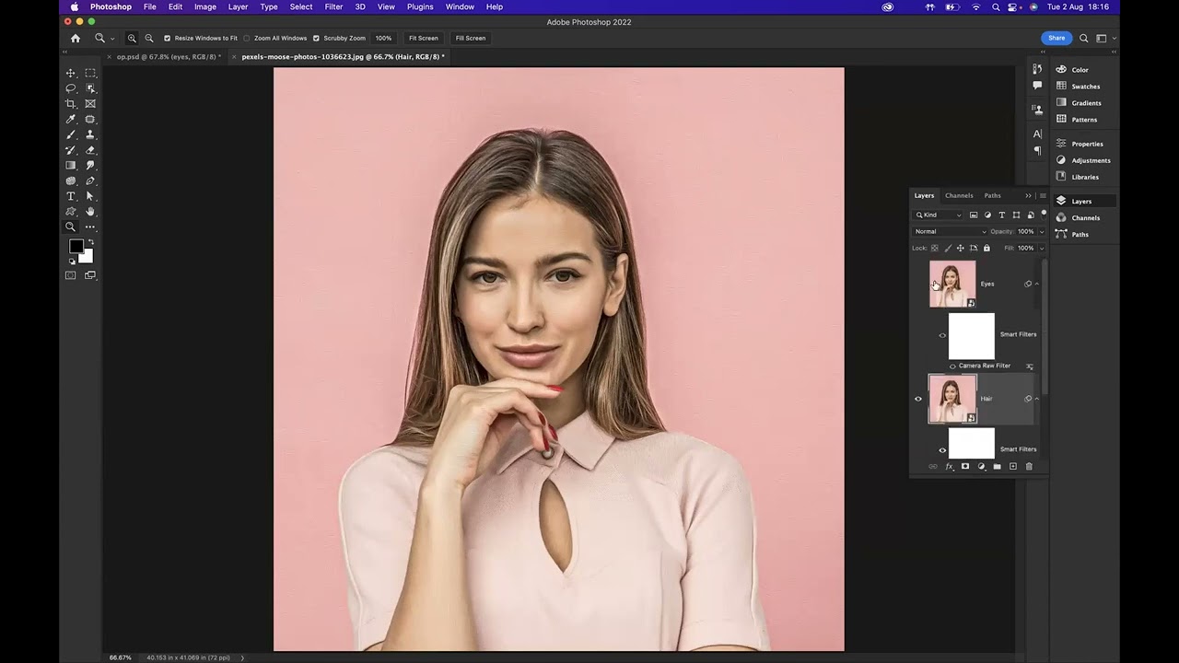Screen dimensions: 1179x663
Task: Toggle Hair layer Smart Filters visibility
Action: [x=942, y=450]
